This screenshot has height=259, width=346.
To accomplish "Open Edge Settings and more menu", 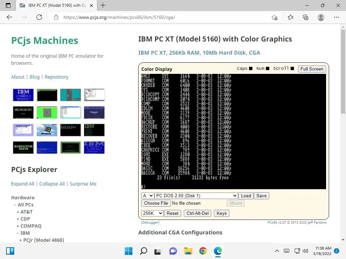I will (336, 17).
